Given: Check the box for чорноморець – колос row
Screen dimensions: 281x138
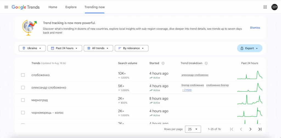Looking at the screenshot, I should (23, 113).
